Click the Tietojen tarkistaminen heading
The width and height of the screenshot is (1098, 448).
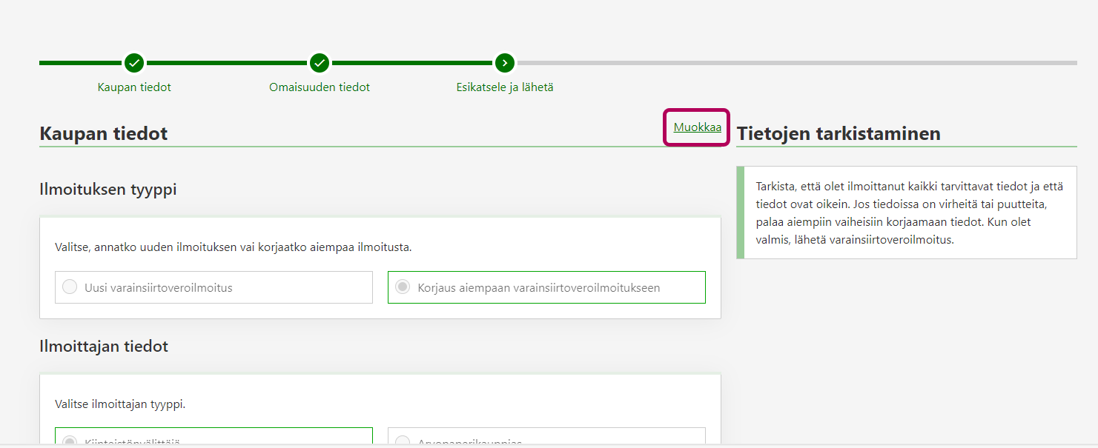838,134
